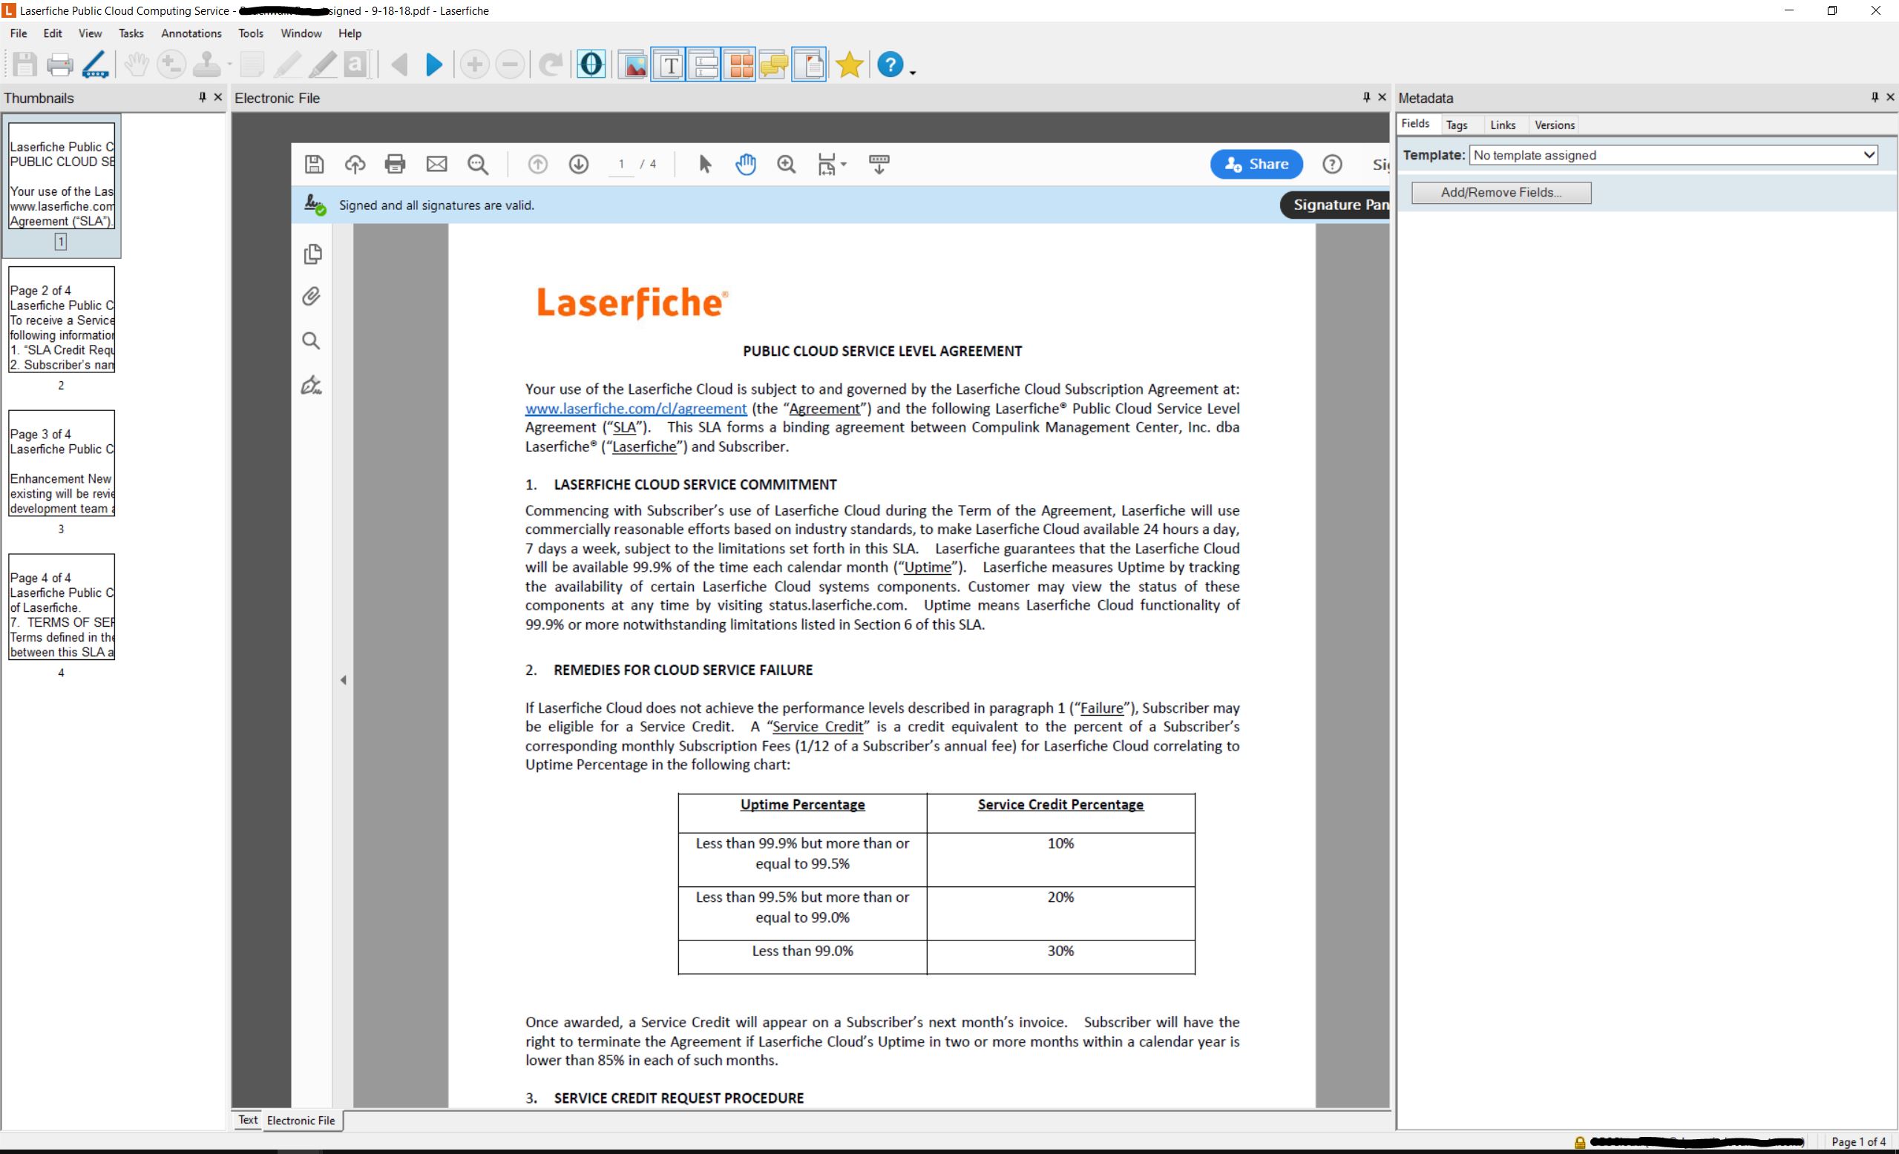1899x1154 pixels.
Task: Open www.laserfiche.com/cl/agreement link
Action: pyautogui.click(x=636, y=409)
